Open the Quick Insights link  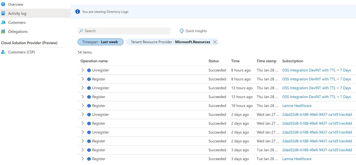point(196,31)
